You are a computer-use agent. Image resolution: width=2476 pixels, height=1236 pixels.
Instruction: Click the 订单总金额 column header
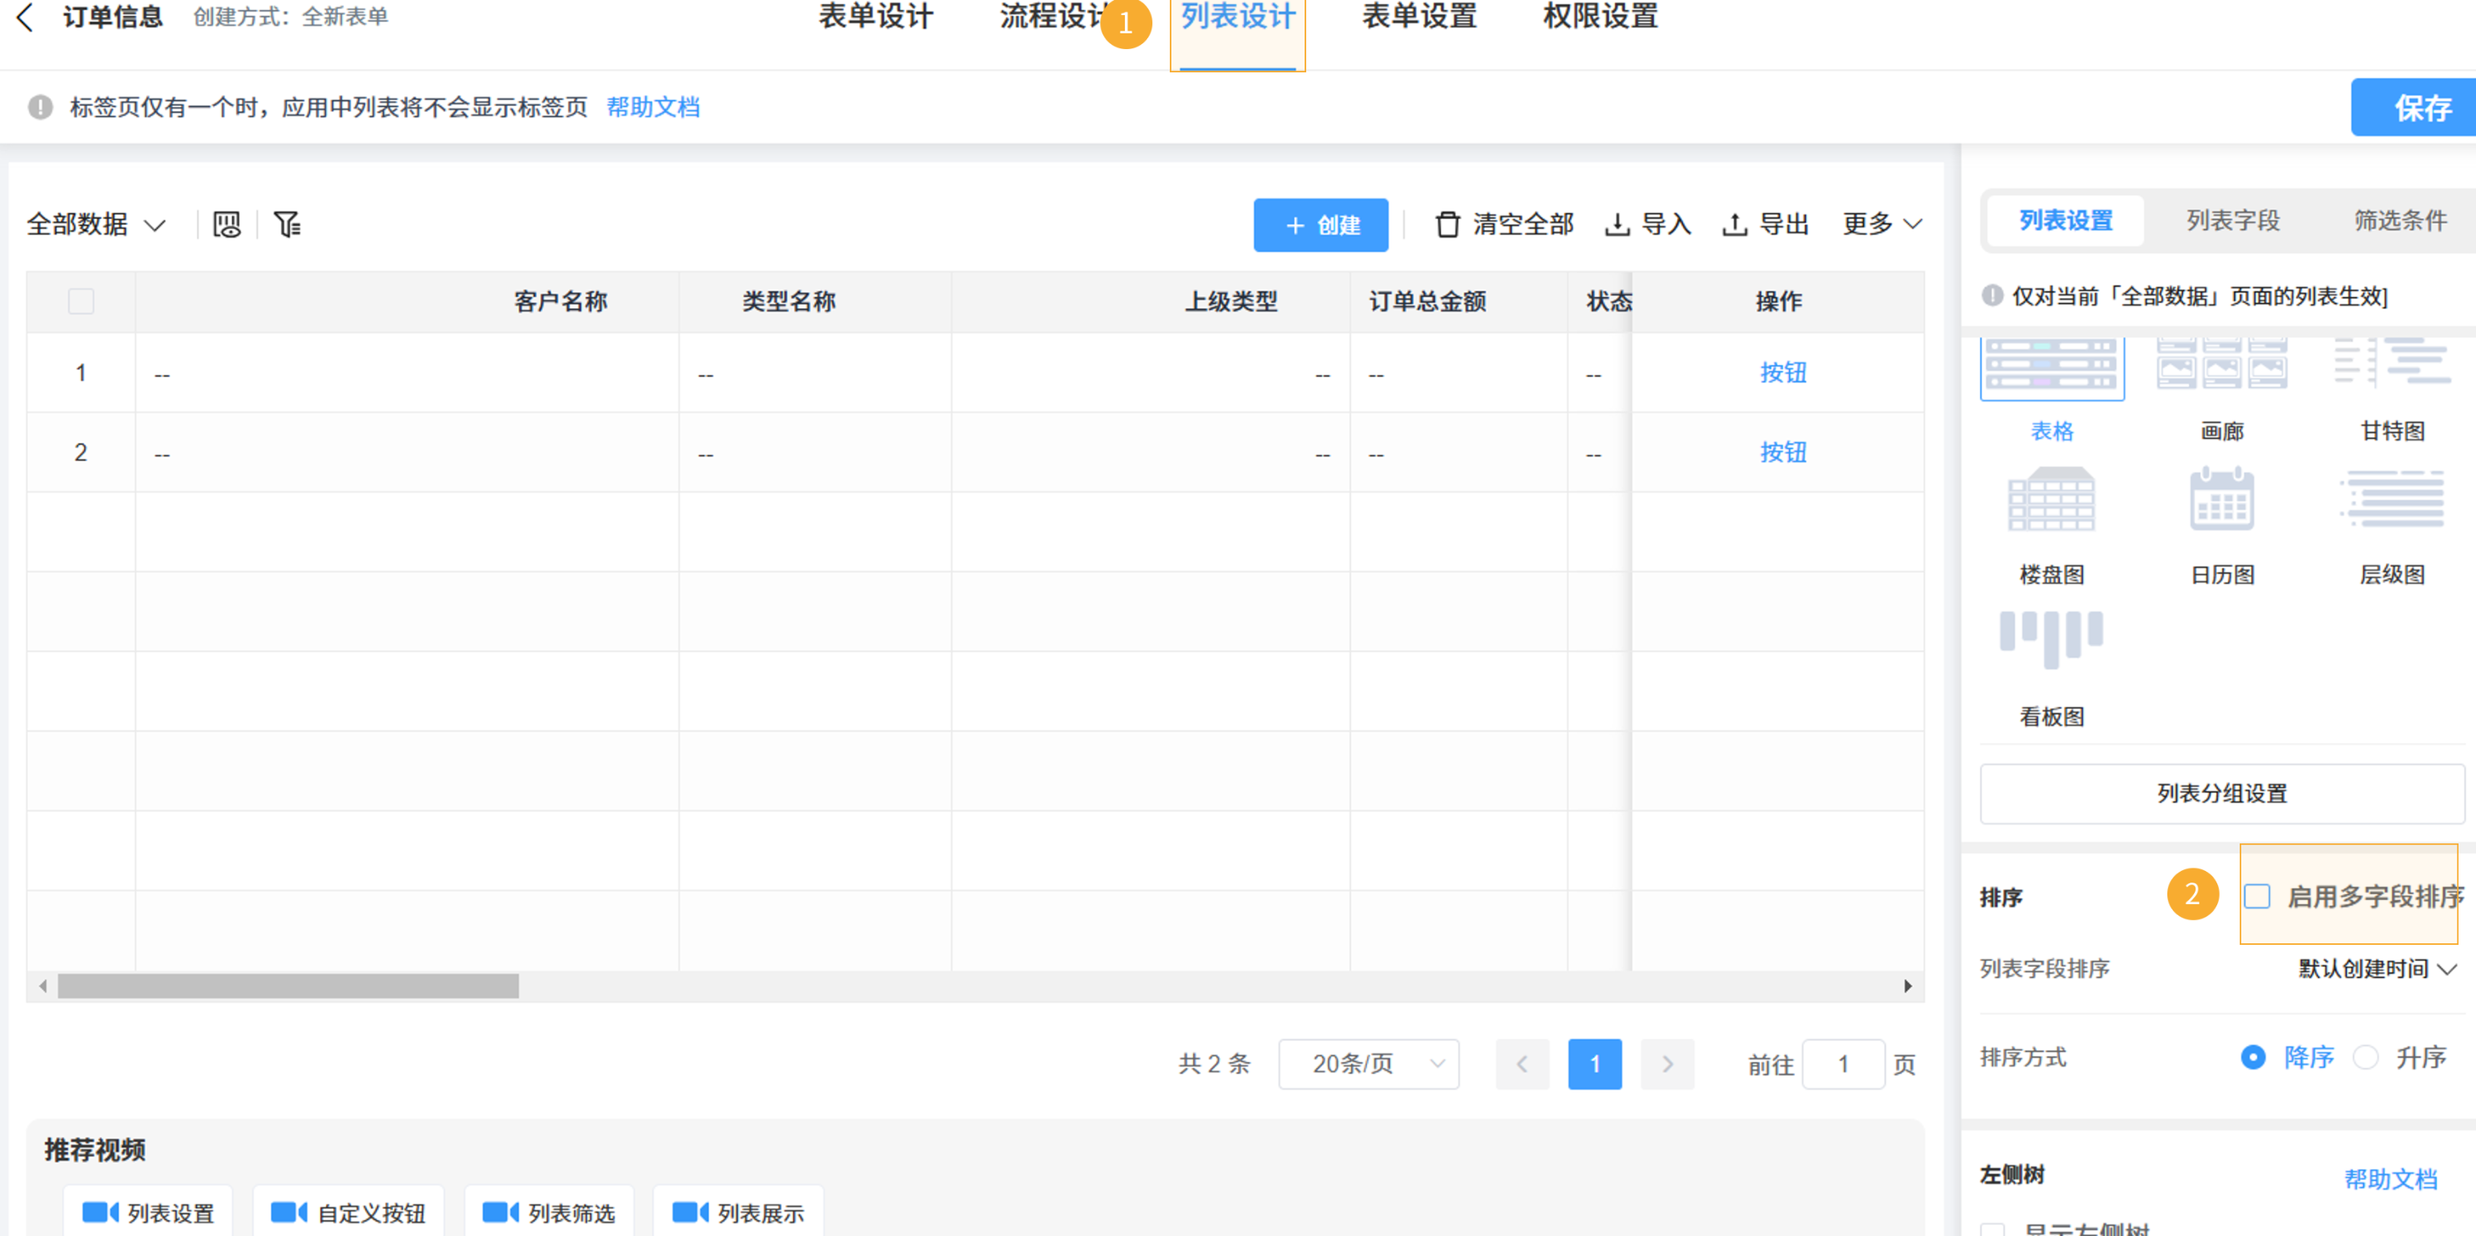pyautogui.click(x=1428, y=302)
